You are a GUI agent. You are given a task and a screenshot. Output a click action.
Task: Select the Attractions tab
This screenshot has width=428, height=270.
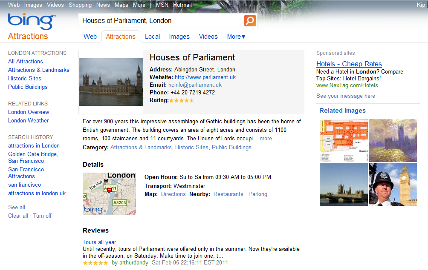pos(121,37)
